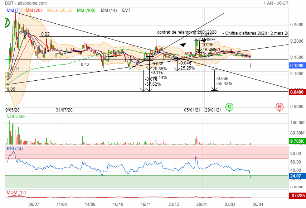Select the EVT legend label

126,10
